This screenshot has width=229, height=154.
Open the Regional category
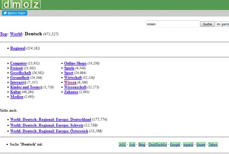point(18,48)
